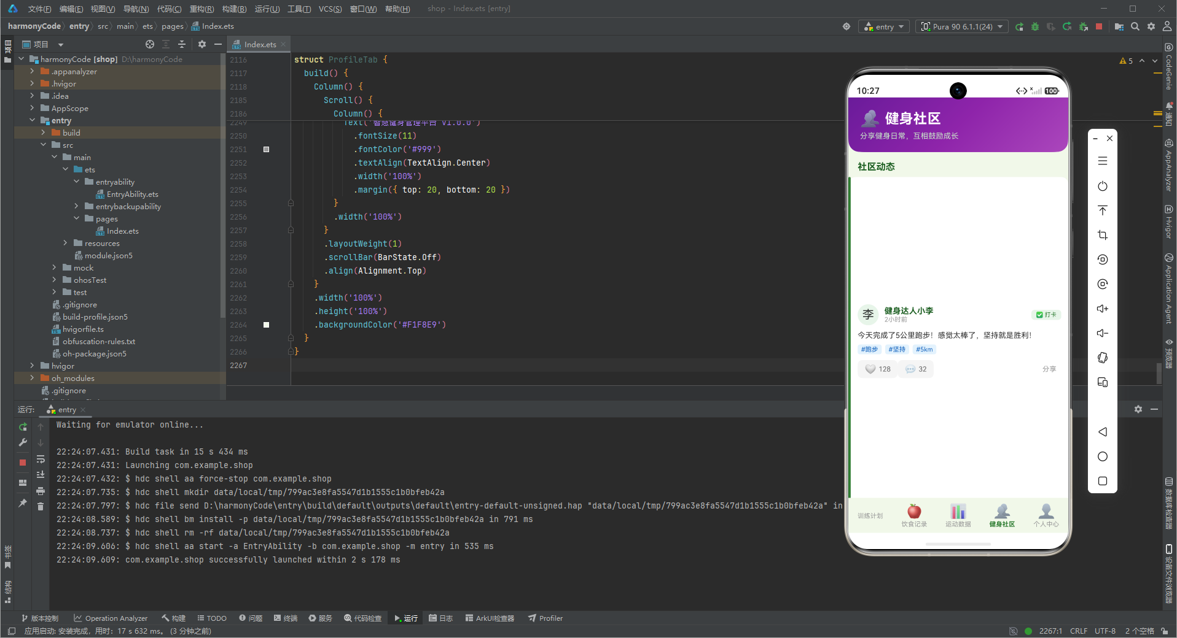Click the emulator screenshot crop icon
Viewport: 1177px width, 638px height.
1103,235
